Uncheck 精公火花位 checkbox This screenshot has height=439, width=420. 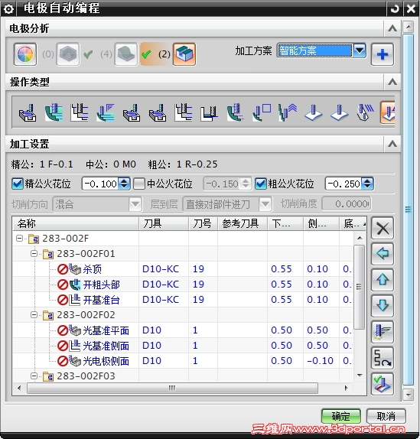[x=18, y=184]
